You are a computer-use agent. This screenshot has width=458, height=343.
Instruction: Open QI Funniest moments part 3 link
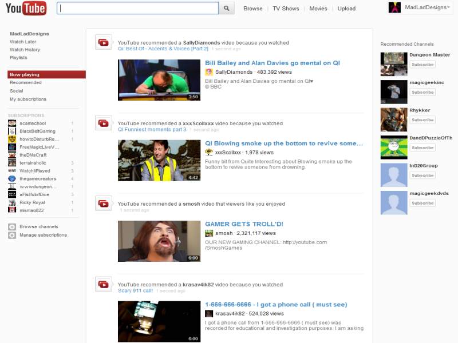(152, 130)
